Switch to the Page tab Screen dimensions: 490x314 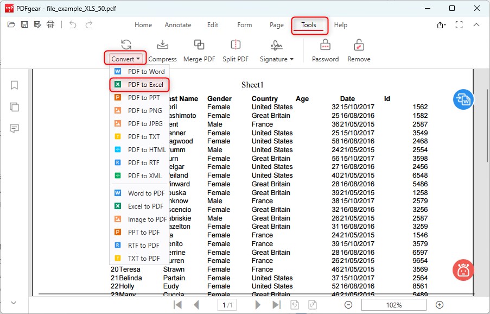(x=277, y=25)
